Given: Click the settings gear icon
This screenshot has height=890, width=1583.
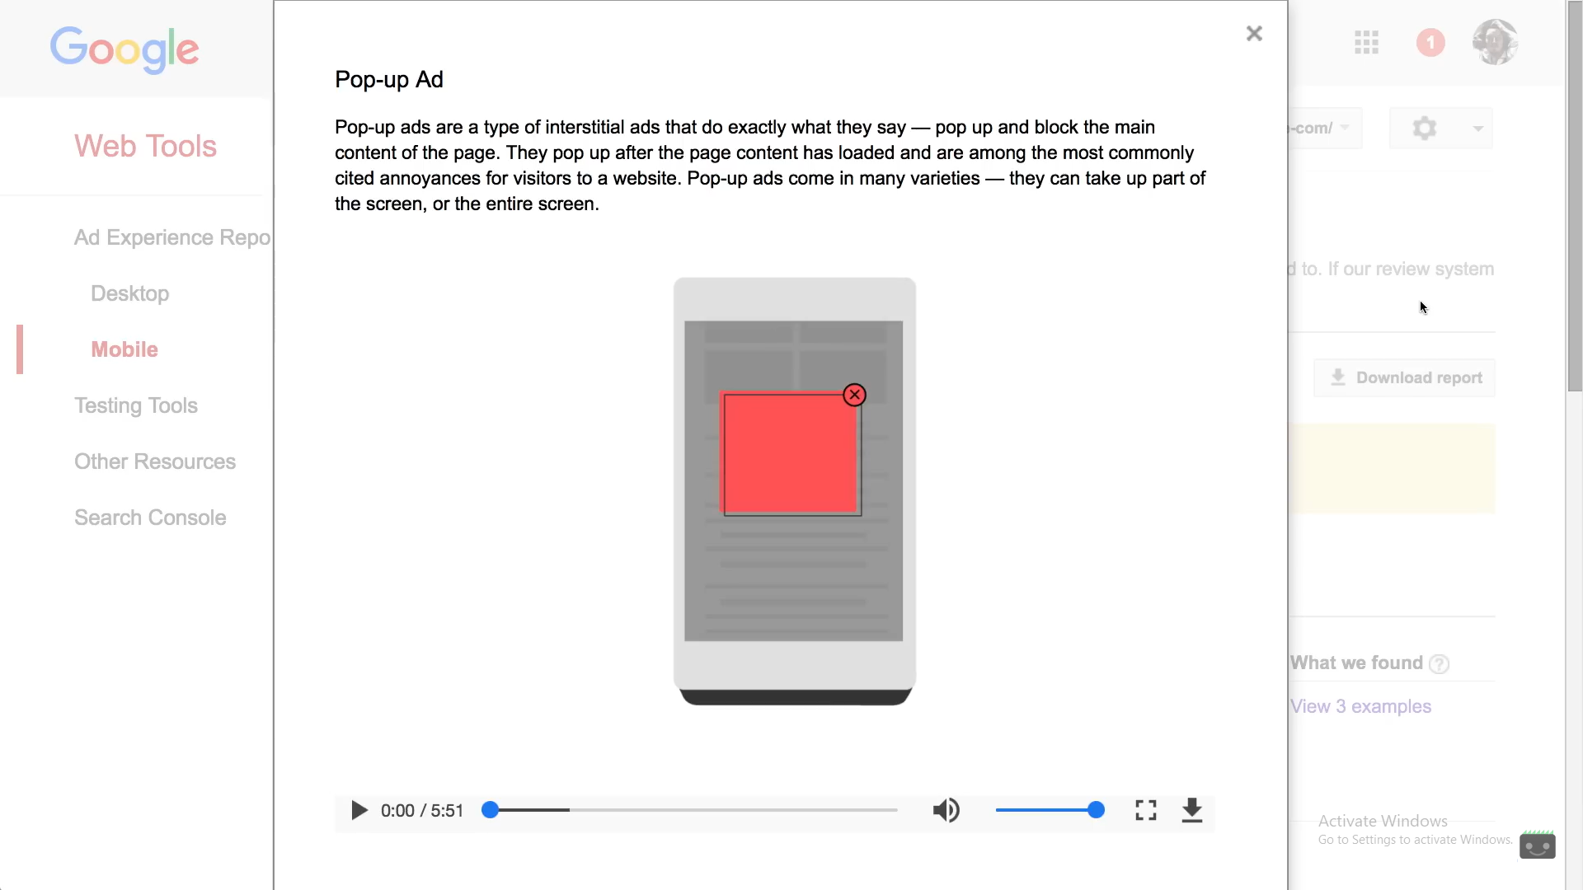Looking at the screenshot, I should click(1424, 127).
